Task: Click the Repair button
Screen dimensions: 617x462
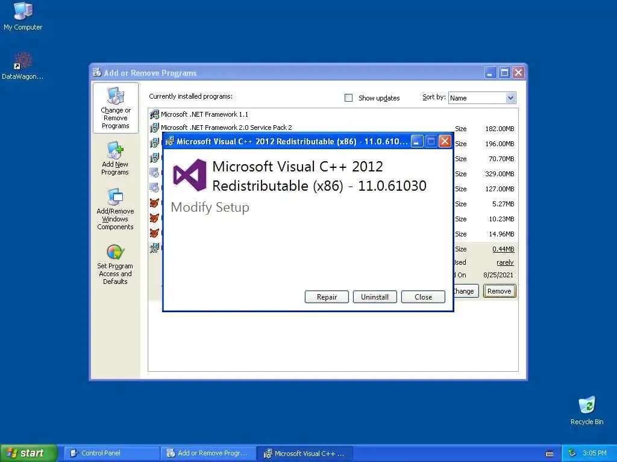Action: point(327,297)
